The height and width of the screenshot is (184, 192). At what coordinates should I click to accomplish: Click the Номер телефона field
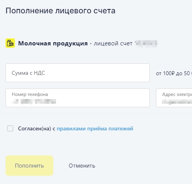coord(78,98)
